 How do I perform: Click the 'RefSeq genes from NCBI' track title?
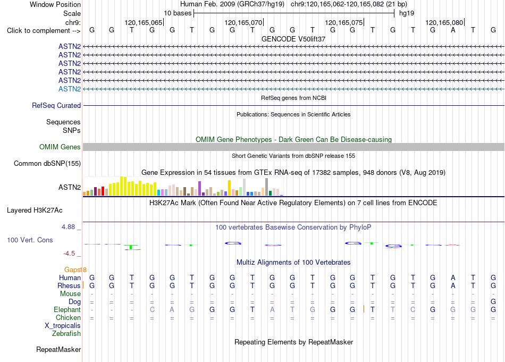click(x=293, y=98)
